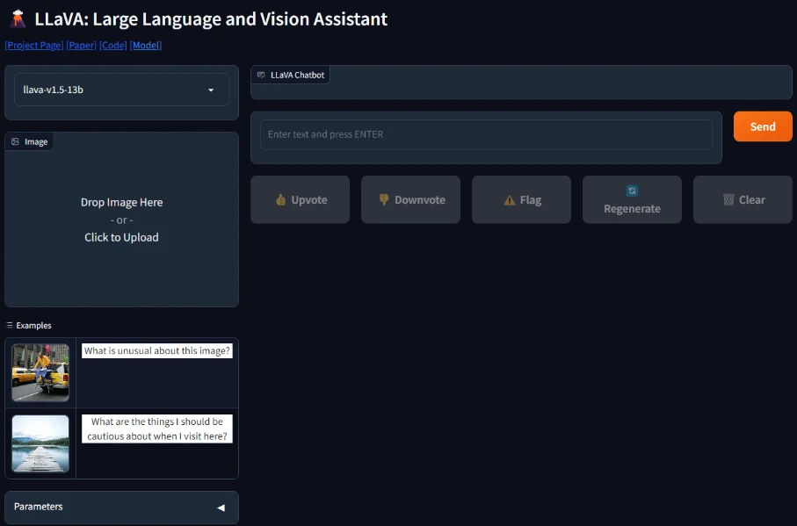Click the Drop Image Here upload area

(x=121, y=220)
